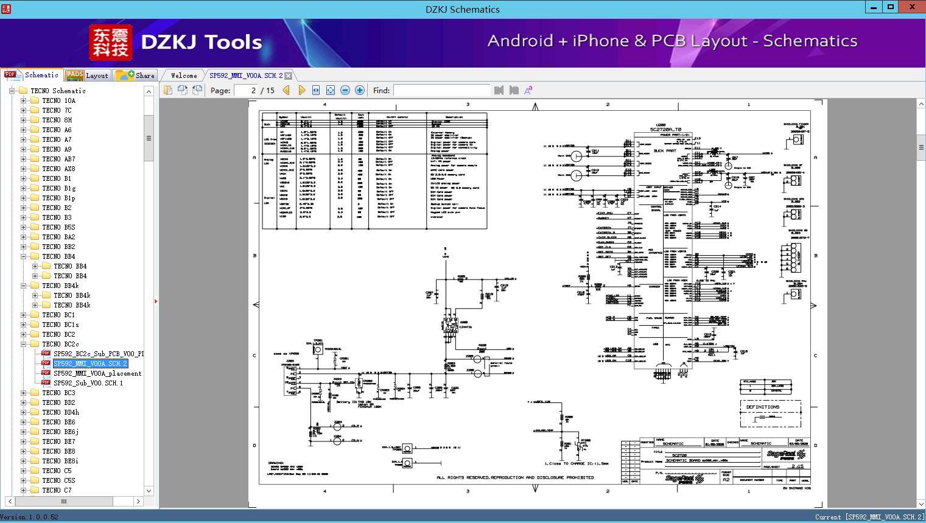The width and height of the screenshot is (926, 523).
Task: Click the find previous icon
Action: [x=499, y=90]
